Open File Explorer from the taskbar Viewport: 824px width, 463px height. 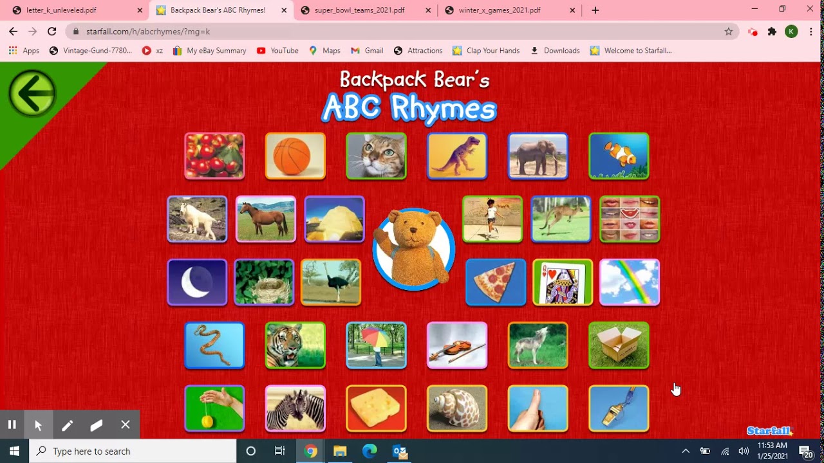pyautogui.click(x=340, y=451)
